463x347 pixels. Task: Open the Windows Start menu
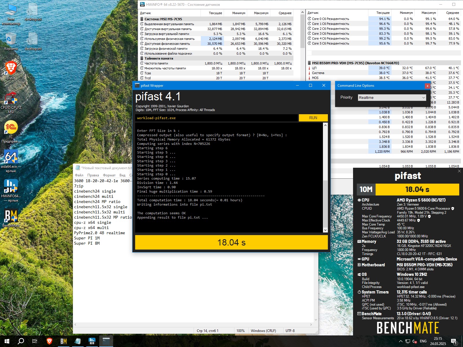[x=7, y=341]
